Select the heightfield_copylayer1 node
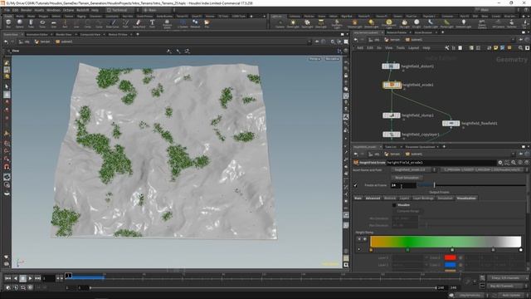 coord(391,135)
